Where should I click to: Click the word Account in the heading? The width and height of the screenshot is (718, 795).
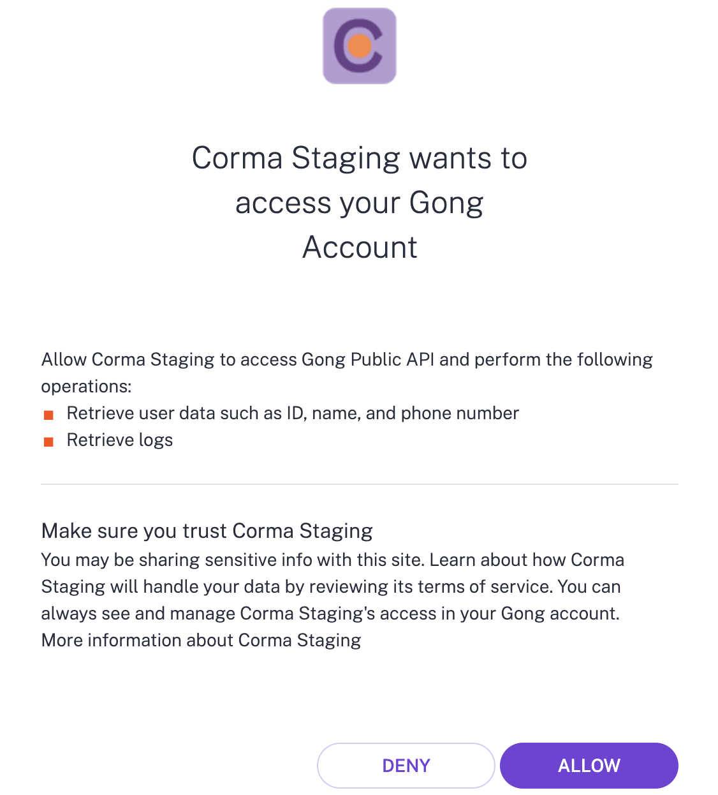click(360, 248)
